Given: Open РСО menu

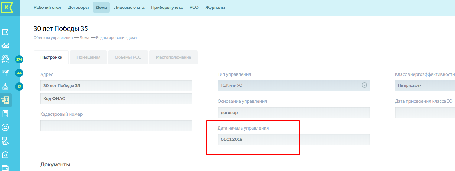Looking at the screenshot, I should pyautogui.click(x=194, y=7).
